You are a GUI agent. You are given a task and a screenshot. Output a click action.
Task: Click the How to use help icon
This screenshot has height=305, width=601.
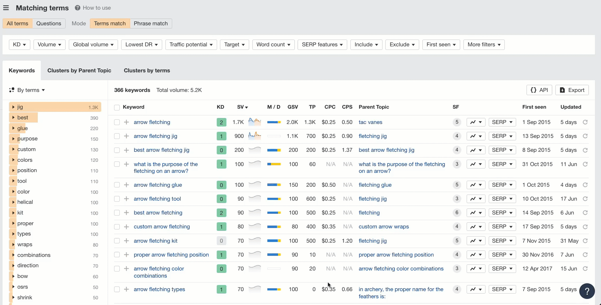click(77, 8)
